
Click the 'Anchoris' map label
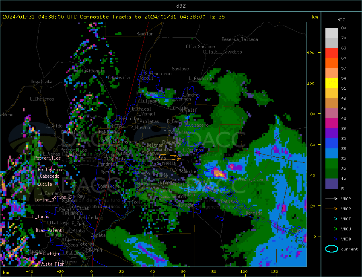103,207
